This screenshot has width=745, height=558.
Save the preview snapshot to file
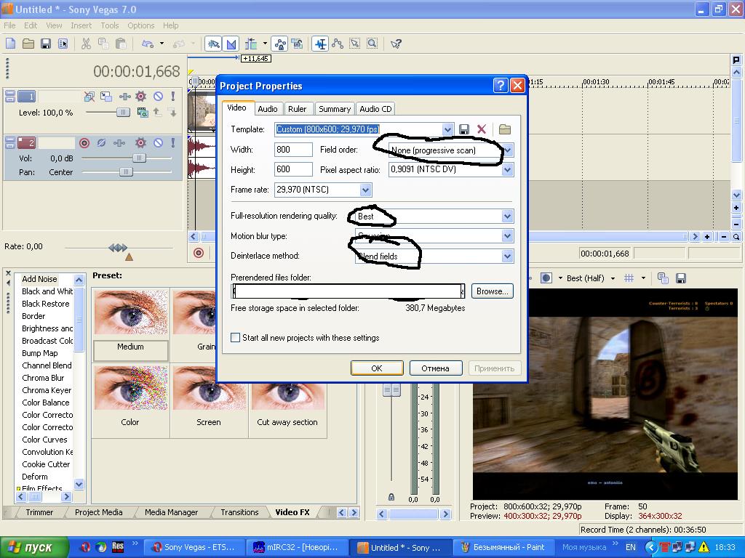681,278
